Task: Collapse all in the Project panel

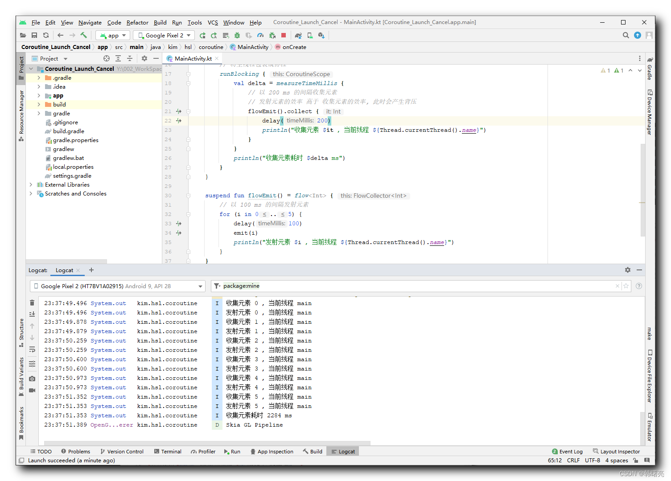Action: point(130,58)
